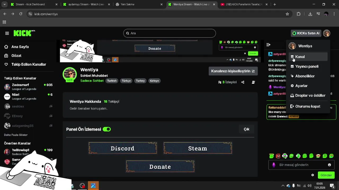Focus the Ara search field
The width and height of the screenshot is (339, 190).
169,33
